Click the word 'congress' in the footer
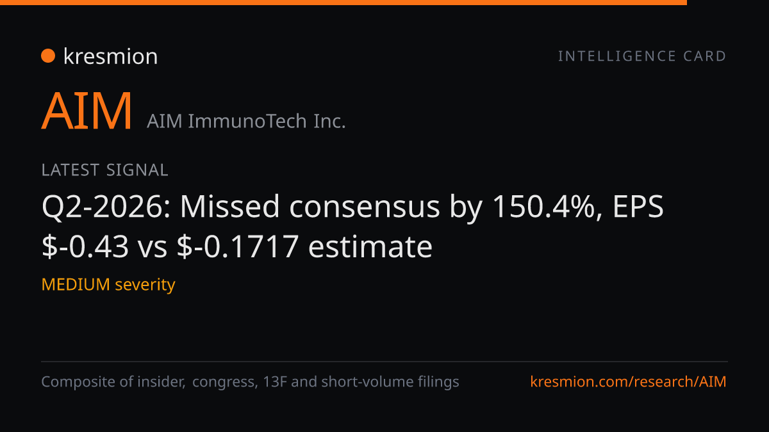Image resolution: width=769 pixels, height=432 pixels. point(225,383)
